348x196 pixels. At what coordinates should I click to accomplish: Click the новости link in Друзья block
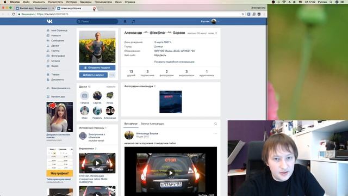111,87
